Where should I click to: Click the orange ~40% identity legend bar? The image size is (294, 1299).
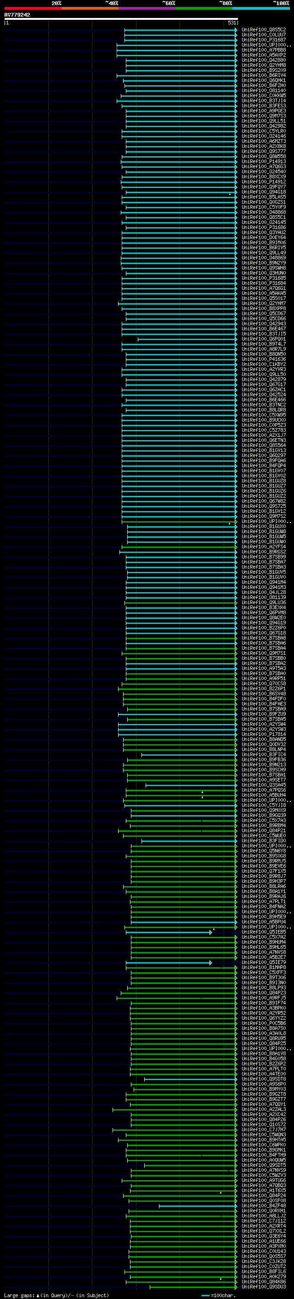tap(90, 8)
